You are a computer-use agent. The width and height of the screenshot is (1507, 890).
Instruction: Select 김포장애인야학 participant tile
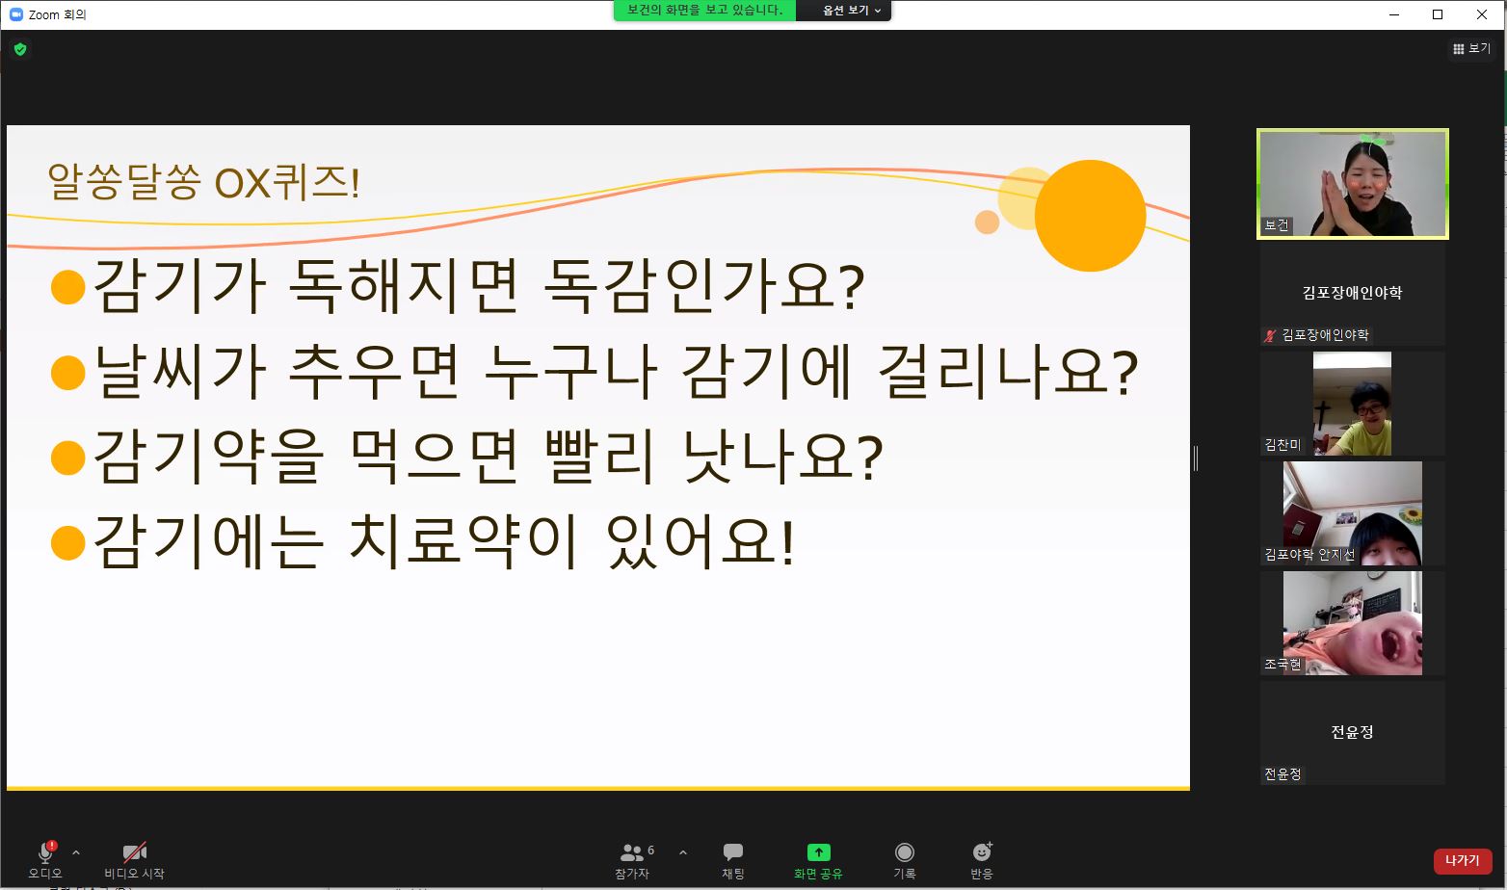tap(1352, 293)
